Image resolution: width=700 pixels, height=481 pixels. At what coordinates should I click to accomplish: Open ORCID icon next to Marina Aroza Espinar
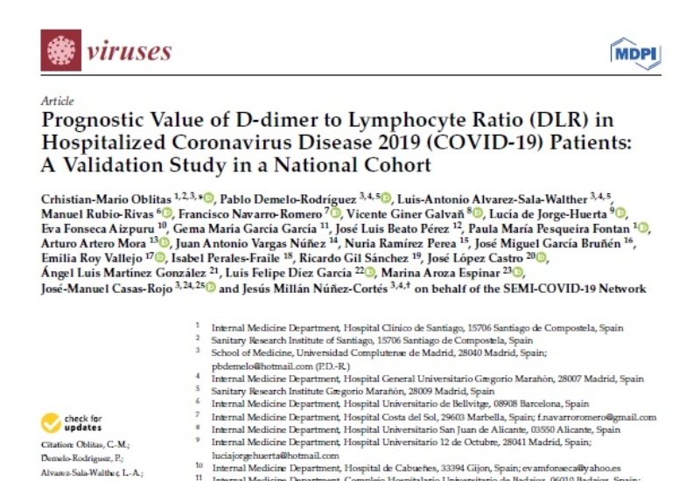517,272
